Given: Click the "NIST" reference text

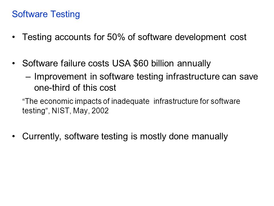Looking at the screenshot, I should coord(61,111).
